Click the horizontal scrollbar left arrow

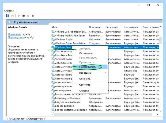pos(52,114)
